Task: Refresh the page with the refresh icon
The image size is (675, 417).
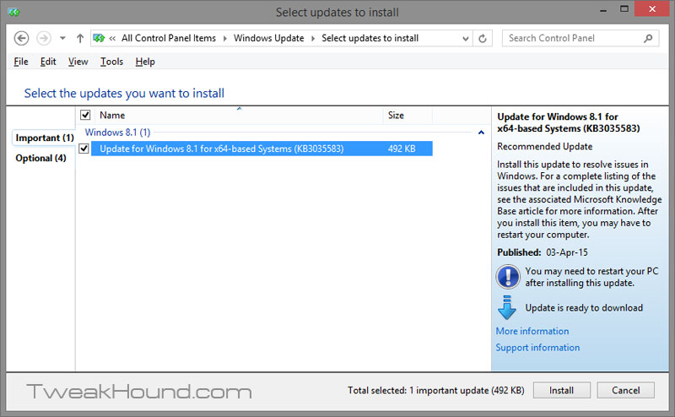Action: (x=483, y=38)
